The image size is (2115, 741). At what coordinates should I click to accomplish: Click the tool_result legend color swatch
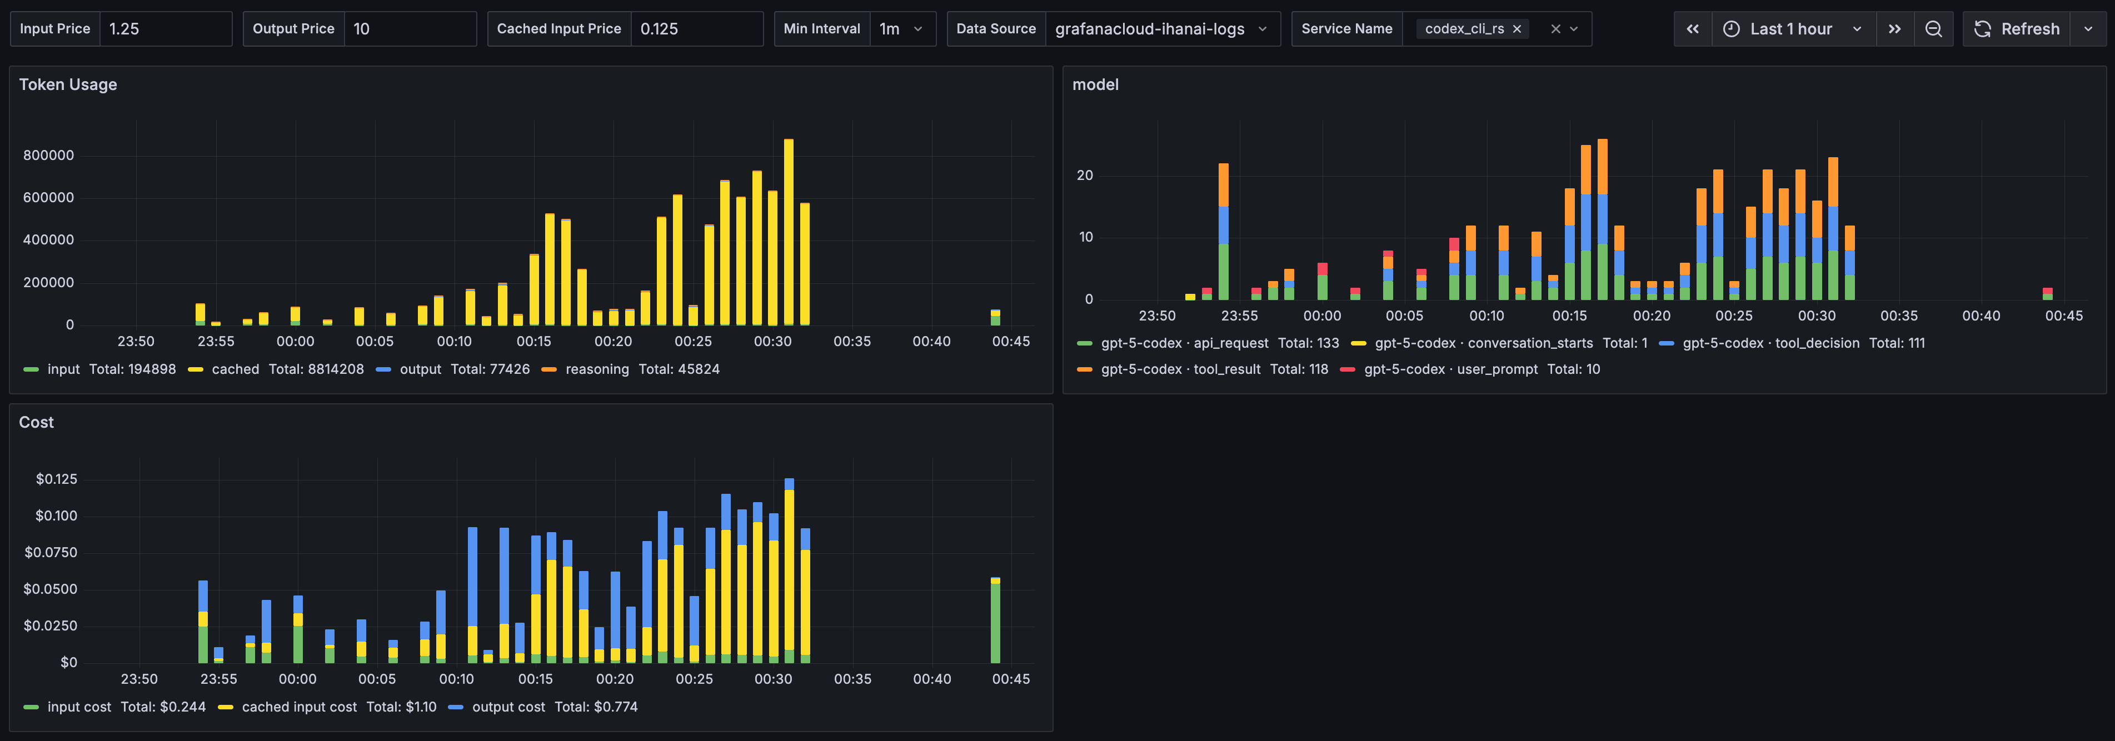(x=1084, y=369)
